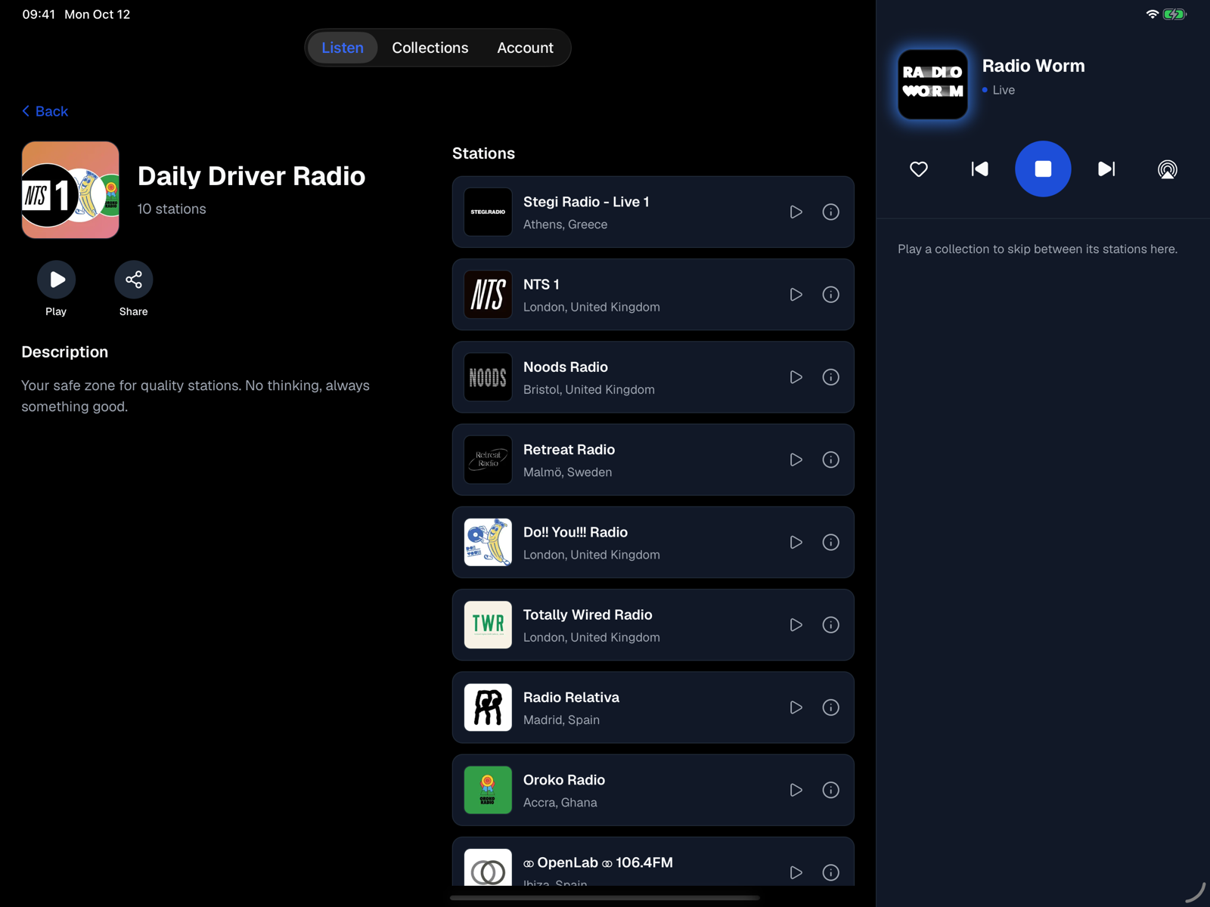The height and width of the screenshot is (907, 1210).
Task: Share the Daily Driver Radio collection
Action: click(134, 280)
